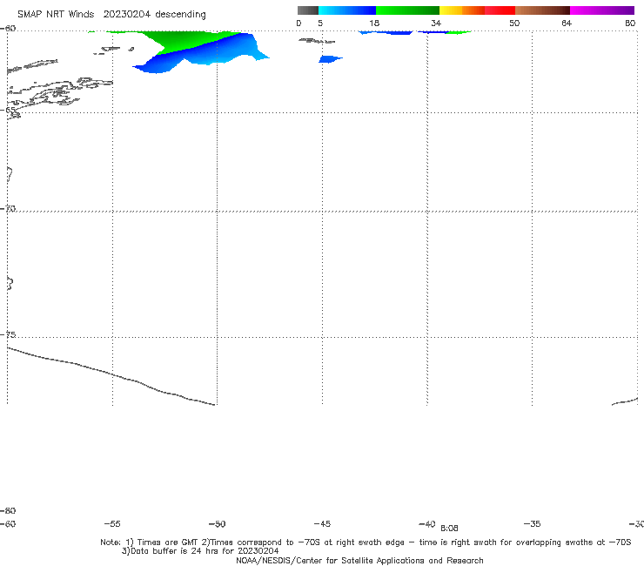Click the swath time label "8:08"

tap(449, 529)
